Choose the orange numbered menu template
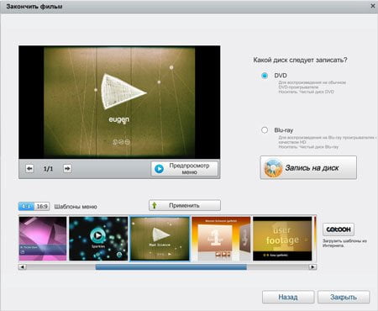378x311 pixels. coord(221,239)
